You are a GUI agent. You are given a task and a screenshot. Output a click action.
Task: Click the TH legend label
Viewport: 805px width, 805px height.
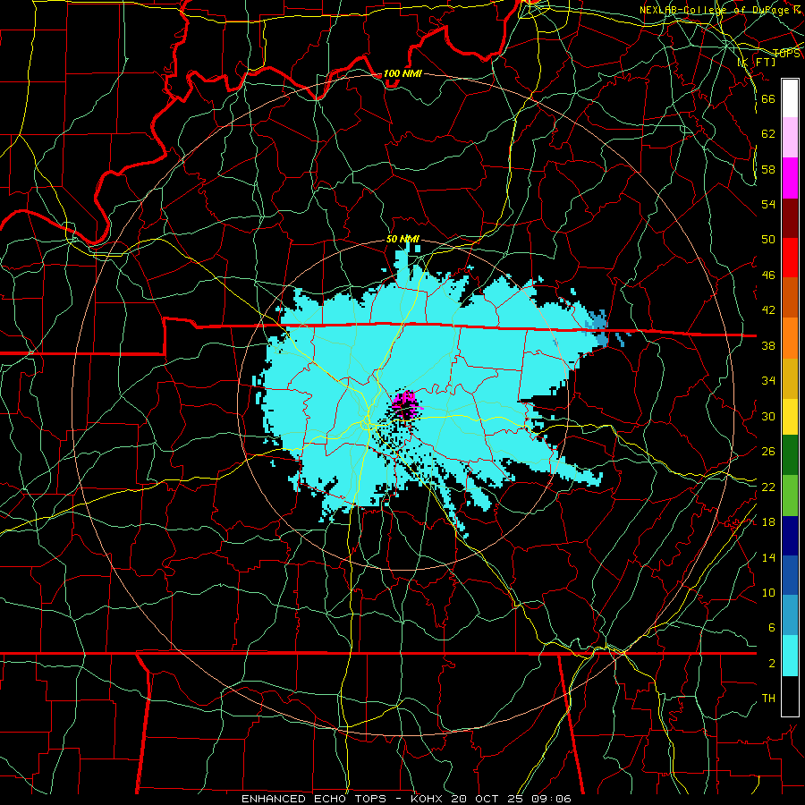coord(768,699)
